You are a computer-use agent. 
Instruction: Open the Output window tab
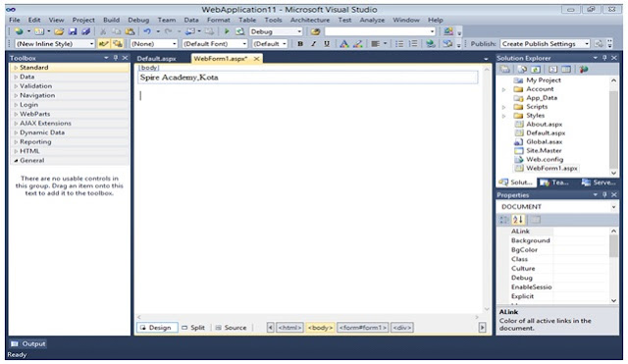[28, 344]
